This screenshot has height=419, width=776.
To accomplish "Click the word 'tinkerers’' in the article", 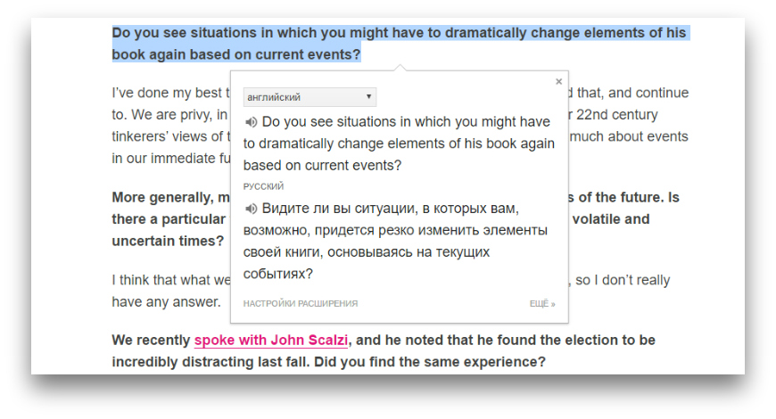I will coord(145,136).
